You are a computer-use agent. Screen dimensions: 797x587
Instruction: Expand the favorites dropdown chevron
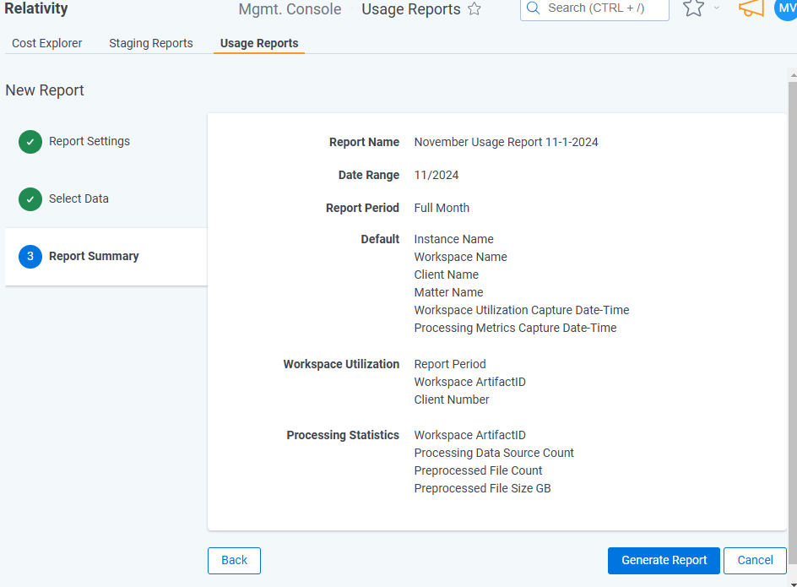tap(717, 8)
